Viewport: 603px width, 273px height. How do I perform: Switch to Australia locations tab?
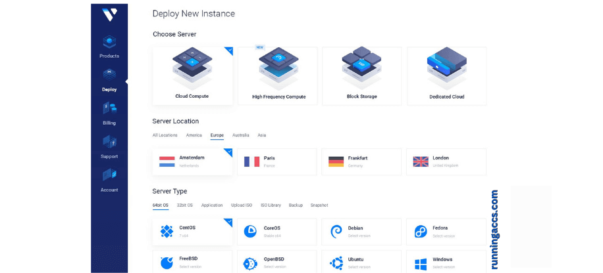(241, 135)
